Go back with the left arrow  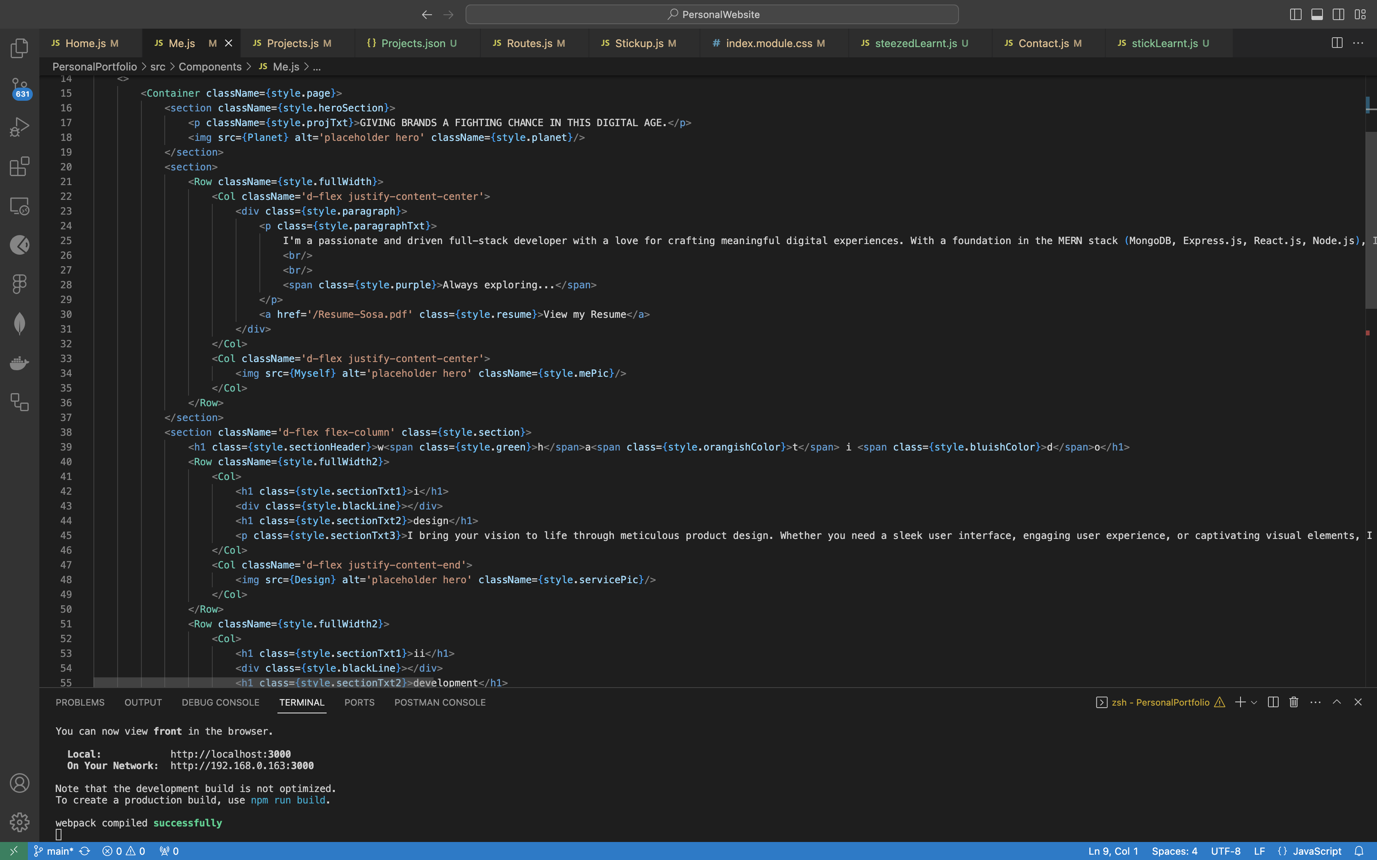click(427, 15)
